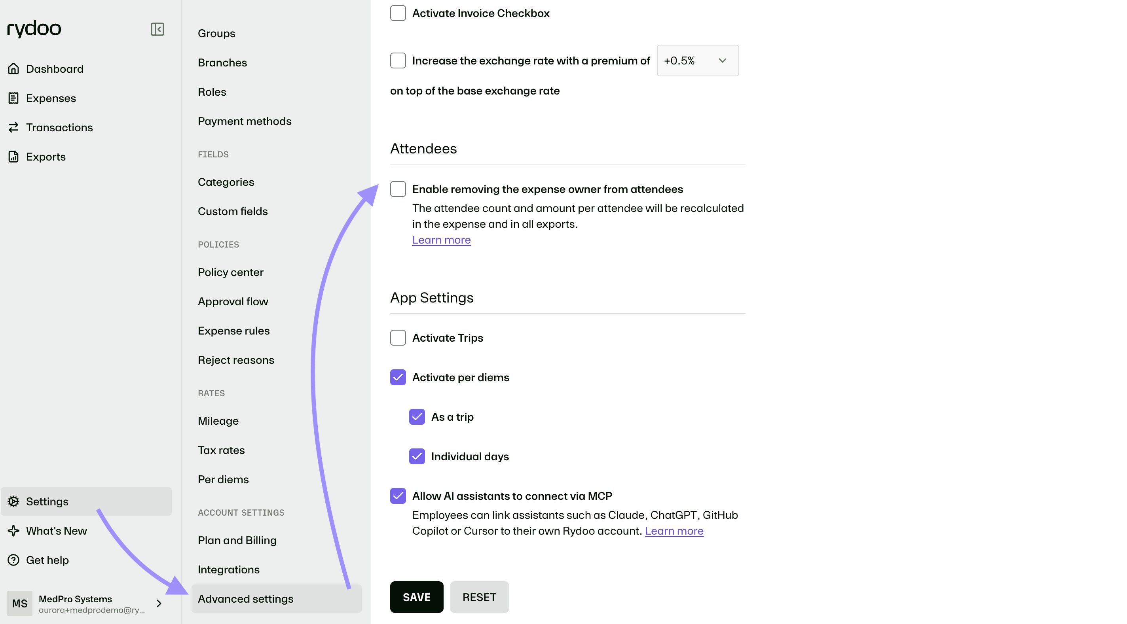The image size is (1127, 624).
Task: Uncheck Activate per diems
Action: pos(398,377)
